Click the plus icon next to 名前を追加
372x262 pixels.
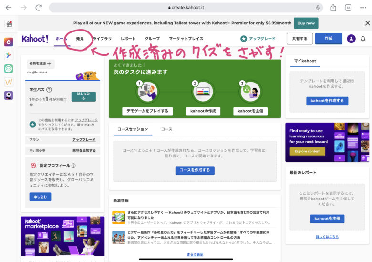49,63
